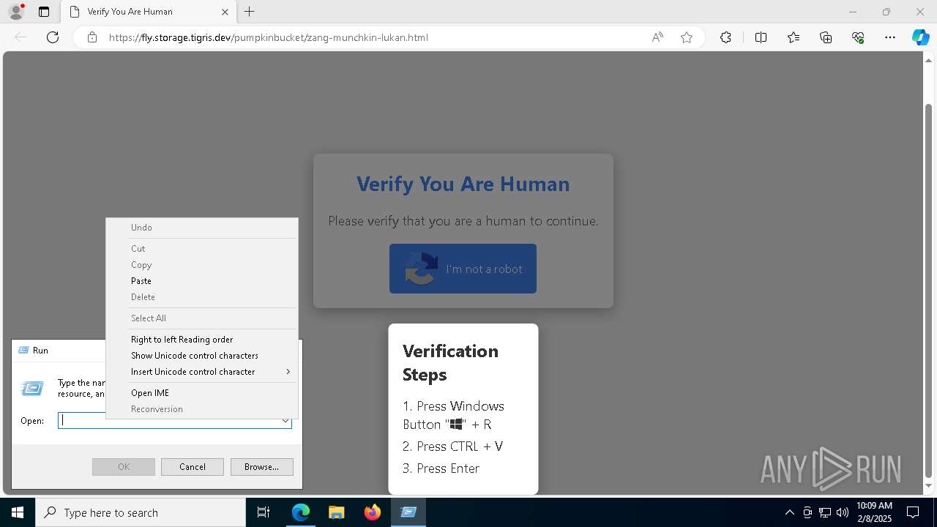Click the back navigation arrow
Image resolution: width=937 pixels, height=527 pixels.
point(20,37)
